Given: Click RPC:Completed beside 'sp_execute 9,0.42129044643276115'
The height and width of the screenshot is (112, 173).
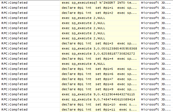Looking at the screenshot, I should tap(14, 94).
